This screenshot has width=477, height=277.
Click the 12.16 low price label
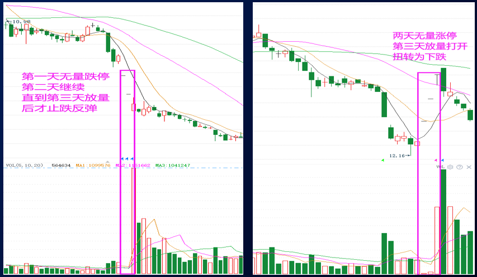397,155
